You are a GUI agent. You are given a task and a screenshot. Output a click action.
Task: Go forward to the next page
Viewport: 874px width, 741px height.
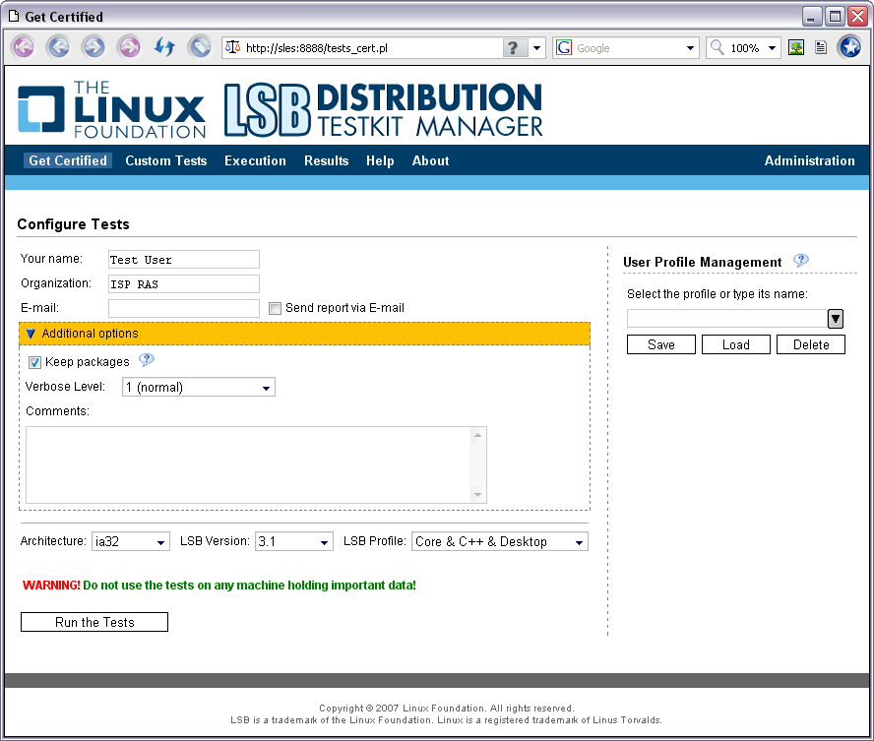click(94, 47)
